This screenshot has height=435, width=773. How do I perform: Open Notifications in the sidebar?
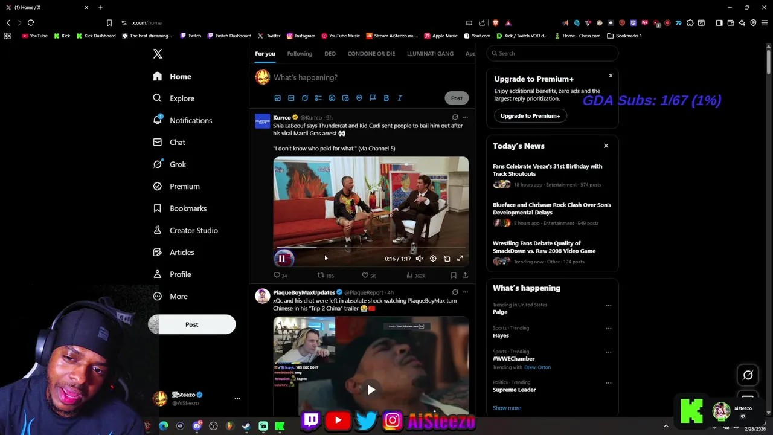pyautogui.click(x=182, y=120)
